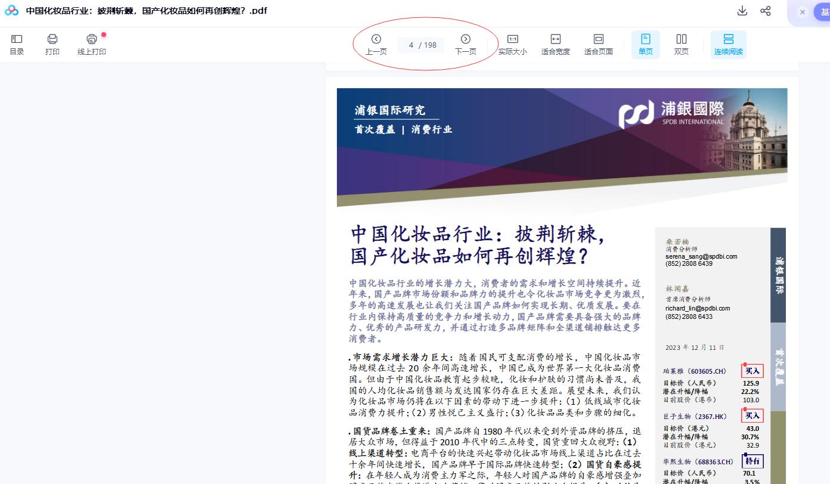This screenshot has width=830, height=484.
Task: Select 适合宽度 fit width view
Action: click(555, 45)
